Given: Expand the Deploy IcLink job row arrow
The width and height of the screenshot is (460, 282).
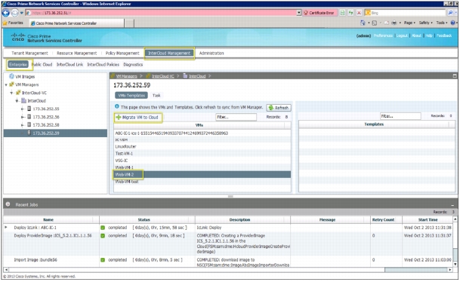Looking at the screenshot, I should [6, 228].
